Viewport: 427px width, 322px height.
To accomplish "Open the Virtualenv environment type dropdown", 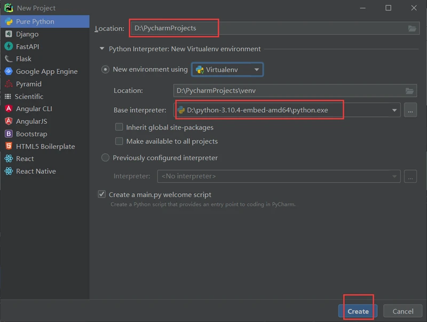I will pos(227,70).
